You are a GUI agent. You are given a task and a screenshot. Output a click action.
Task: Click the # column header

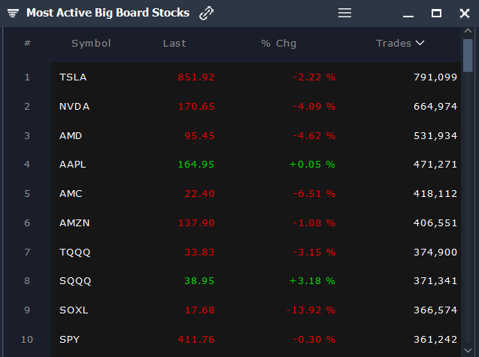[27, 43]
